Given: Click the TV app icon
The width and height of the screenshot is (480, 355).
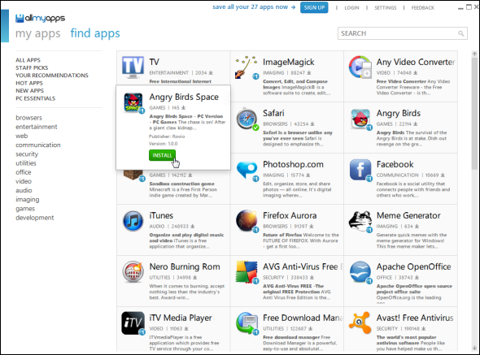Looking at the screenshot, I should [x=133, y=67].
